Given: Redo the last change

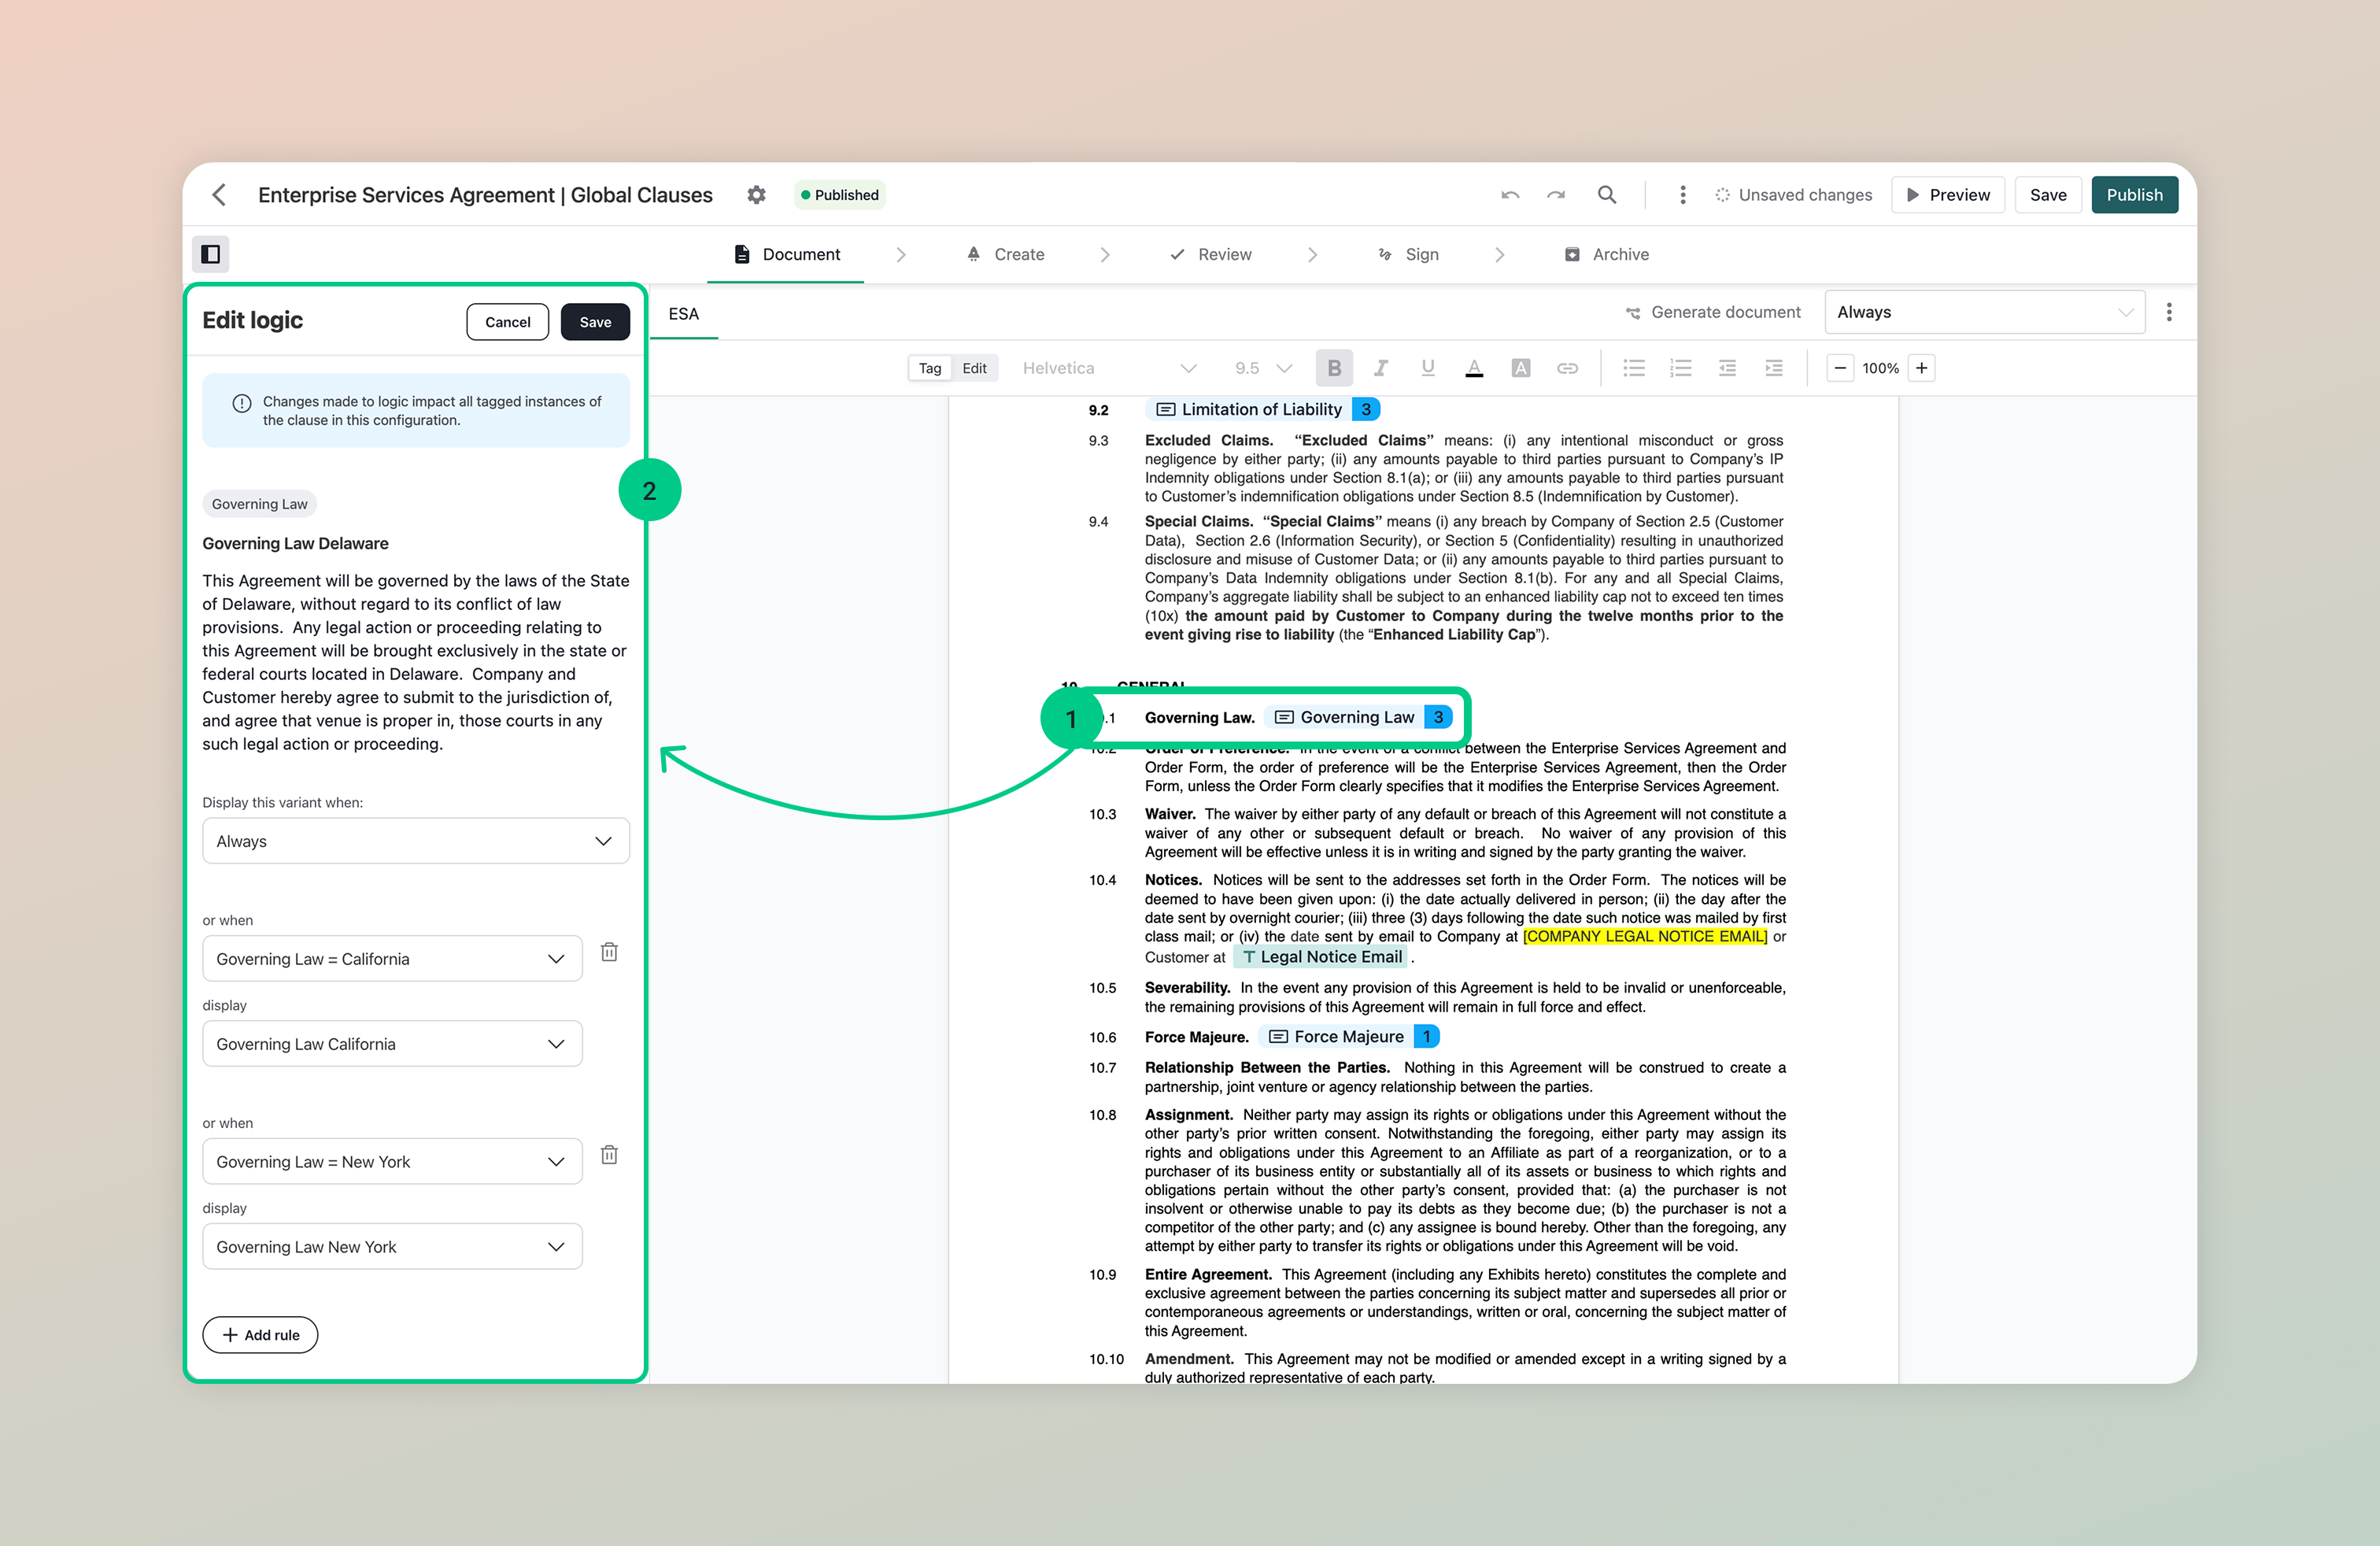Looking at the screenshot, I should [1556, 195].
